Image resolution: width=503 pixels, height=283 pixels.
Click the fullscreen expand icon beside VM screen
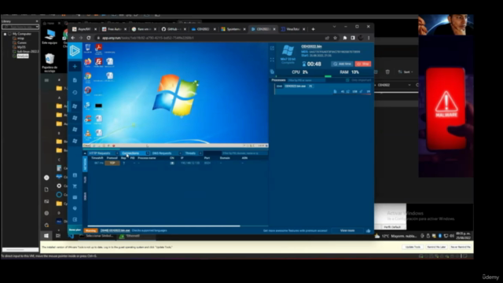(272, 60)
